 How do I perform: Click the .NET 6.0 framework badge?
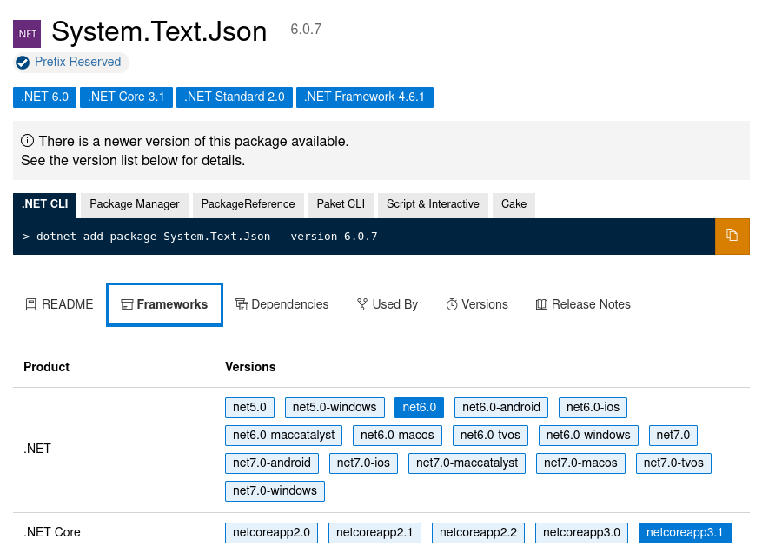44,97
